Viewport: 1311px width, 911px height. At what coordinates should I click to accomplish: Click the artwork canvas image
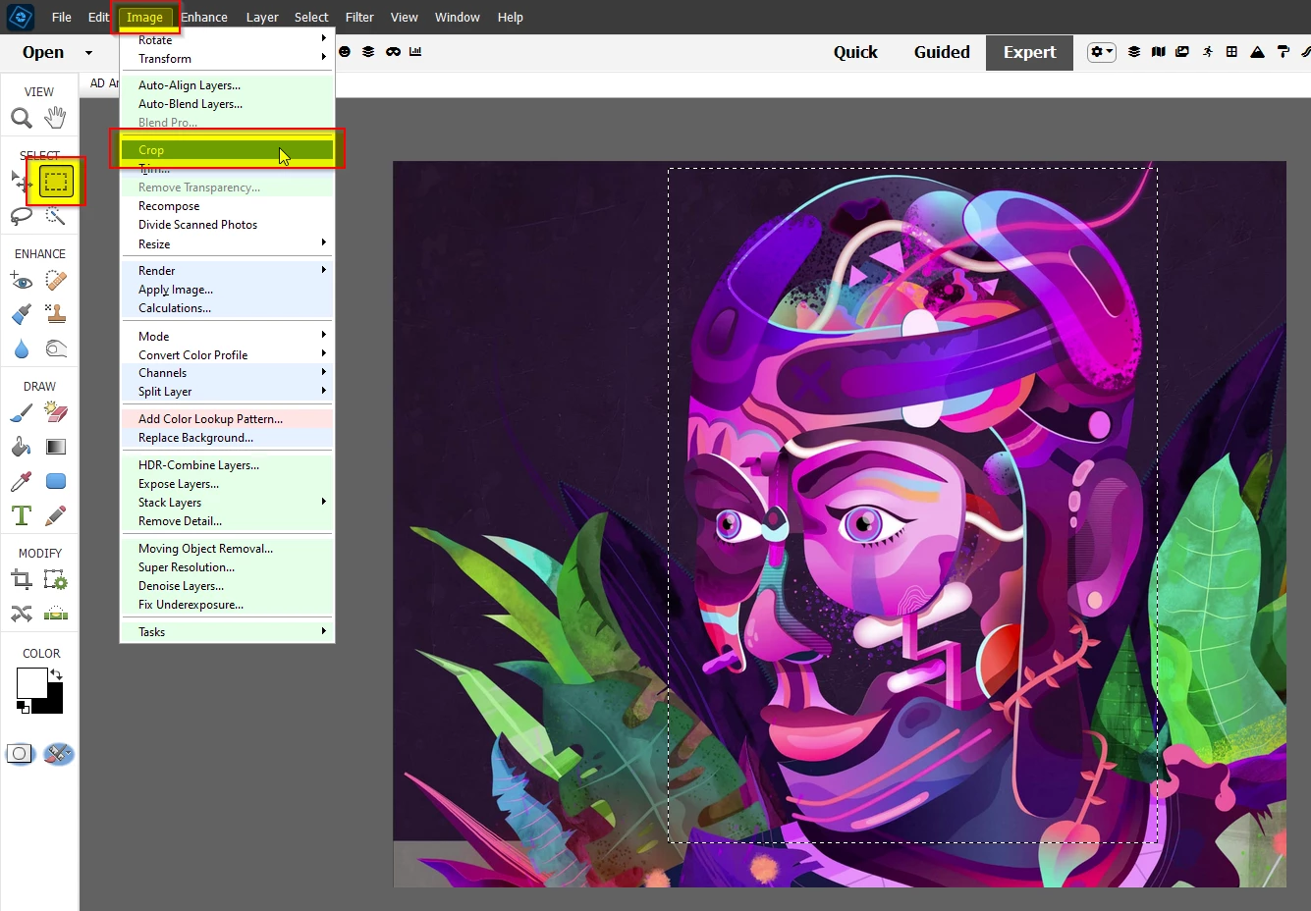click(x=840, y=524)
